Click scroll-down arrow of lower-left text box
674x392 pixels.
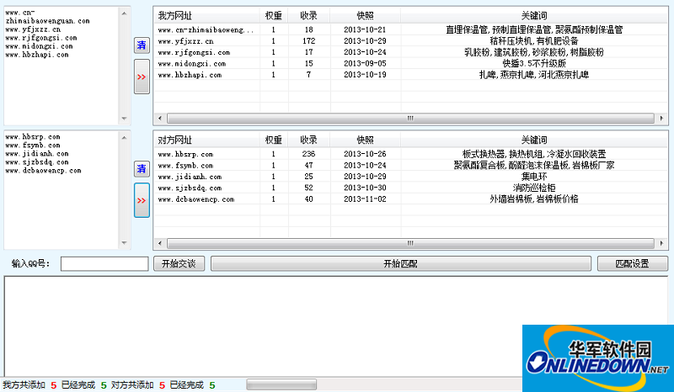point(124,243)
